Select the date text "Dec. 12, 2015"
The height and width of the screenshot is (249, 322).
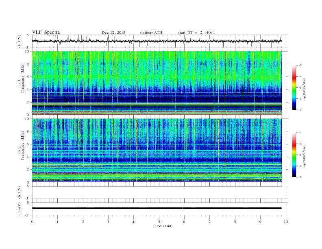pyautogui.click(x=113, y=33)
